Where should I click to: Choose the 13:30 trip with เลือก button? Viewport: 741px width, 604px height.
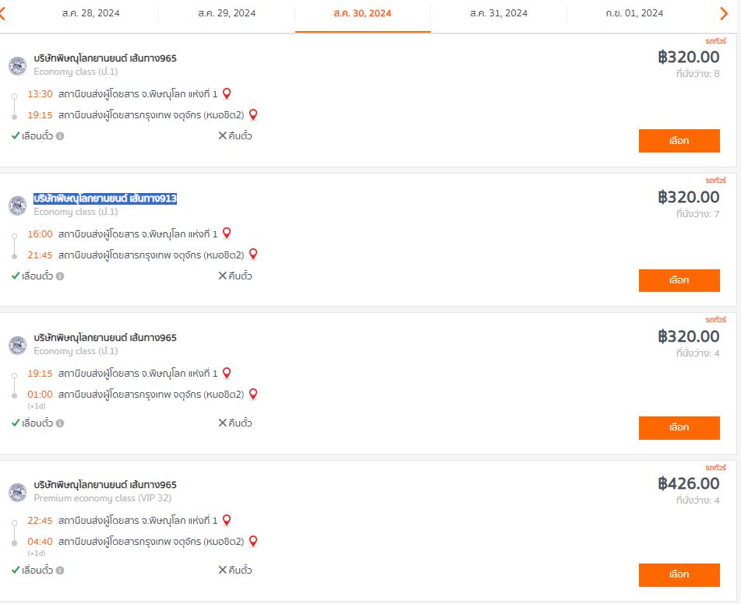tap(679, 141)
